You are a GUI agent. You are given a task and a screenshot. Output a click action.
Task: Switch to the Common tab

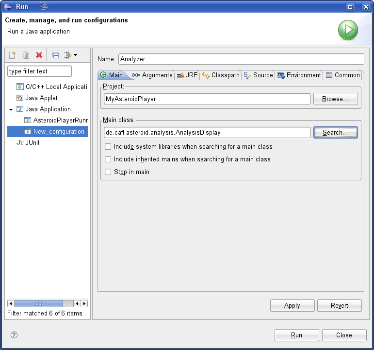point(343,75)
